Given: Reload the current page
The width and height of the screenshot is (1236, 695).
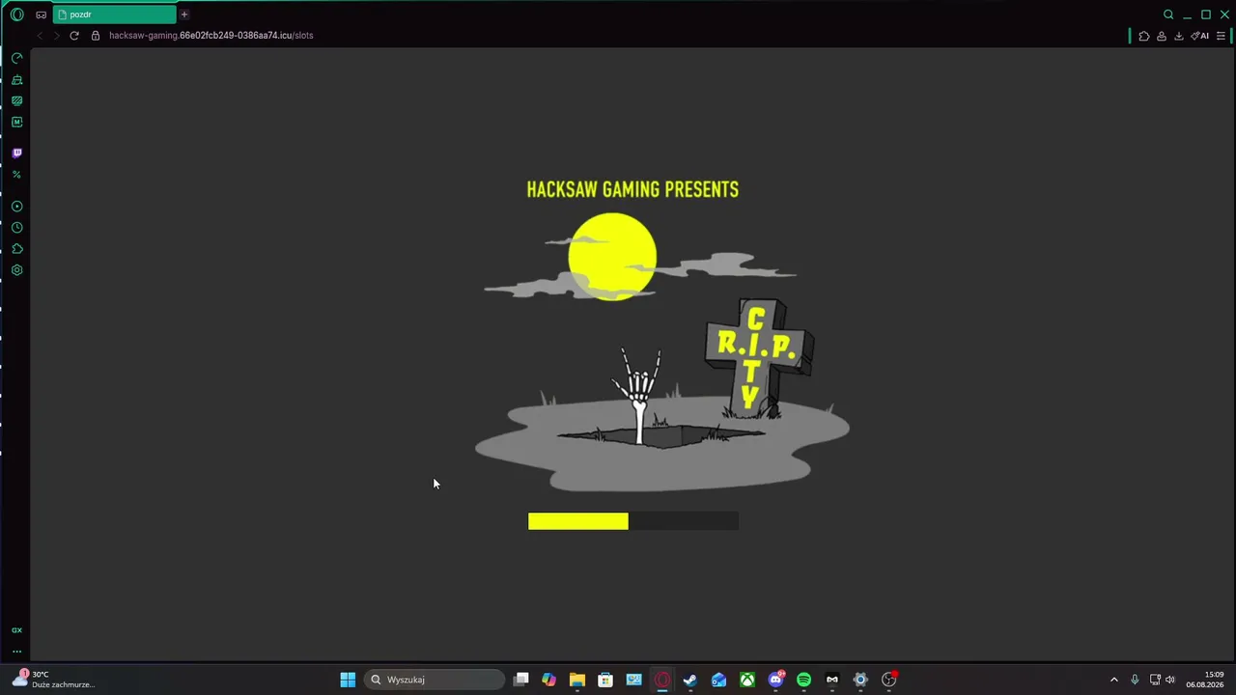Looking at the screenshot, I should pos(74,36).
